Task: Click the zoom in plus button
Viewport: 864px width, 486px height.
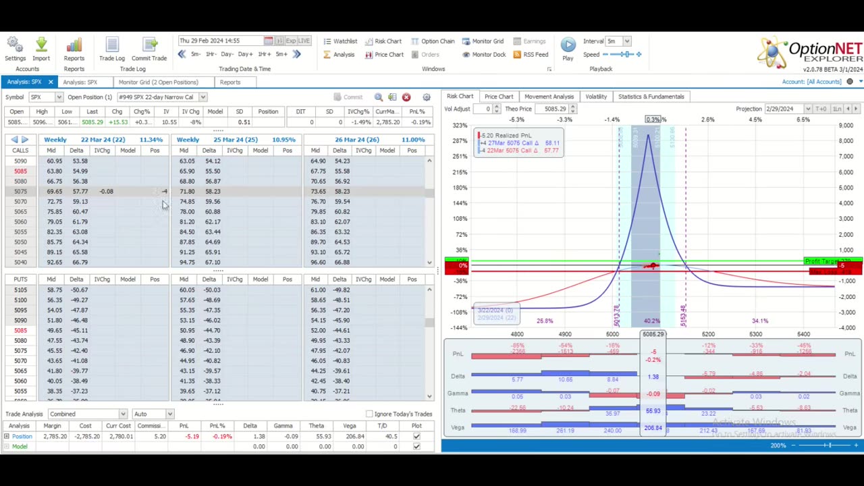Action: (856, 446)
